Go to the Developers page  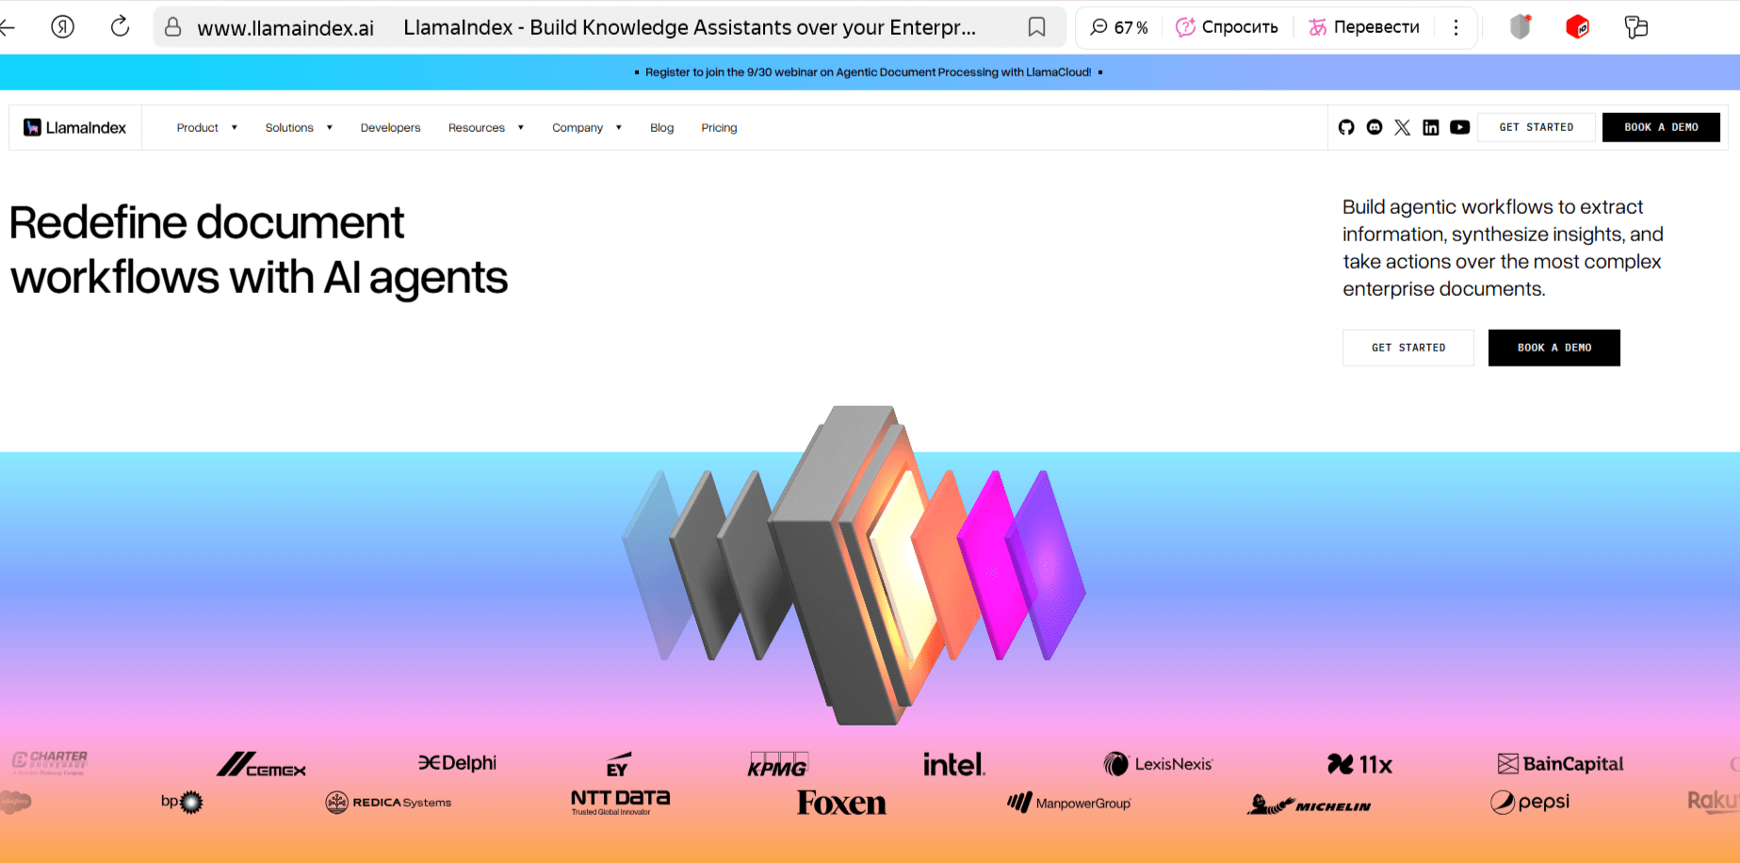(x=390, y=127)
